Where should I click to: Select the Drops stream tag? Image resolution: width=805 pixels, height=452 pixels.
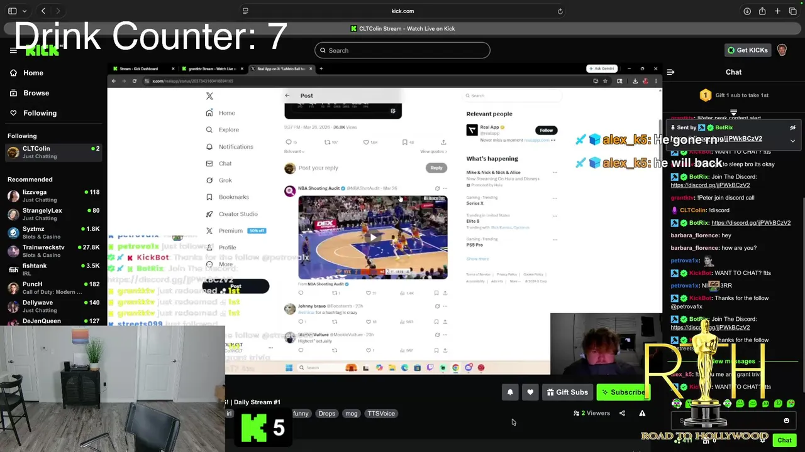[326, 413]
